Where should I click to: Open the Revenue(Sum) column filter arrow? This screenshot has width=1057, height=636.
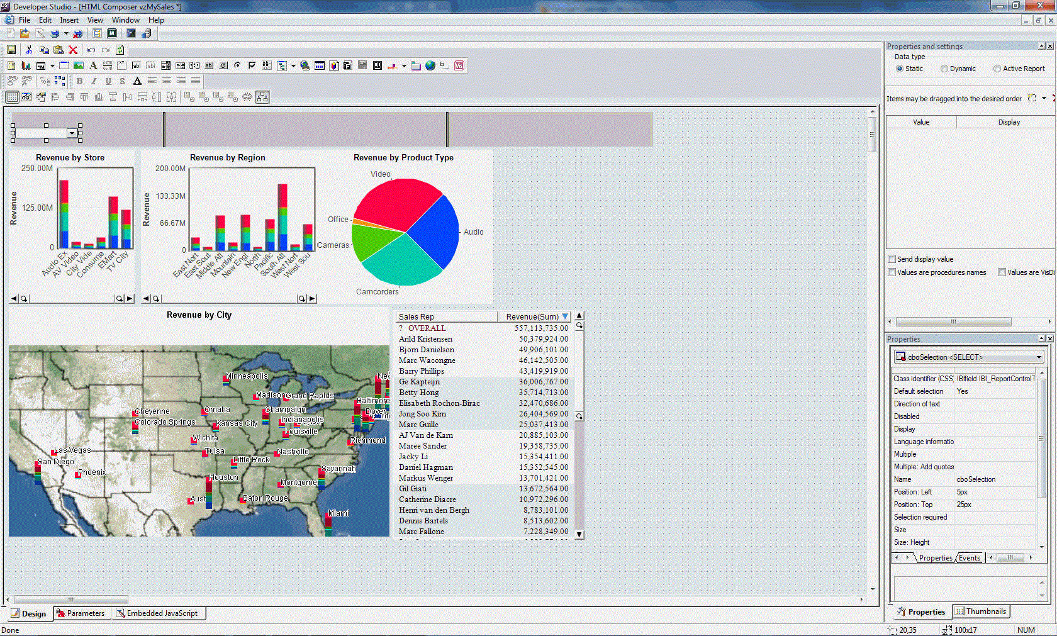(565, 316)
